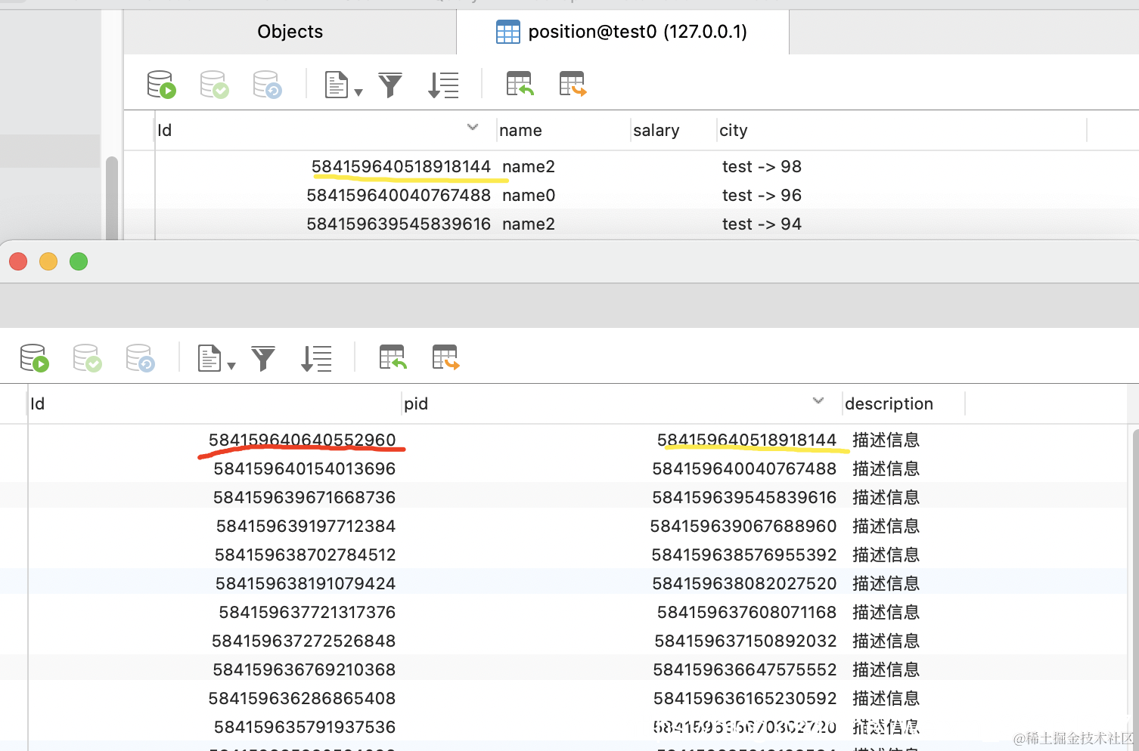Open Text document icon in position window toolbar

point(337,85)
